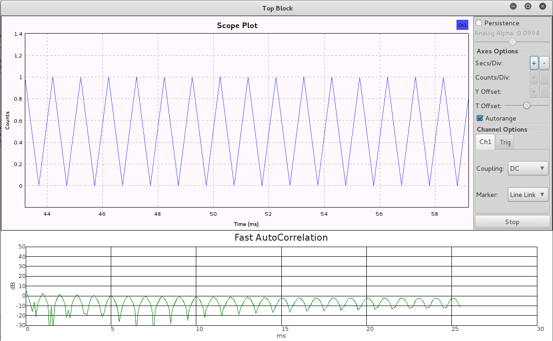The height and width of the screenshot is (341, 553).
Task: Open the Marker dropdown showing Line Link
Action: click(528, 195)
